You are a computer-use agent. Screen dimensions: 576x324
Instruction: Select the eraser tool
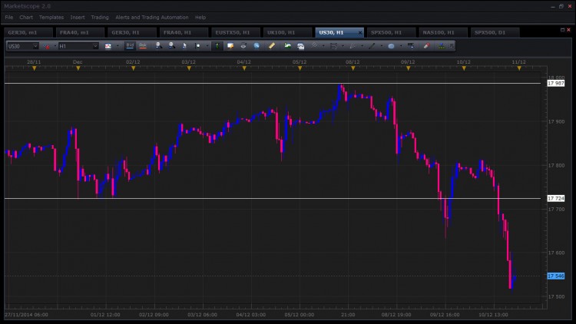click(426, 46)
